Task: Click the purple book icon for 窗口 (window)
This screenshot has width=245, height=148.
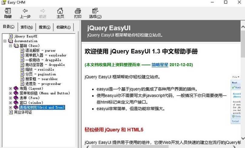Action: 16,103
